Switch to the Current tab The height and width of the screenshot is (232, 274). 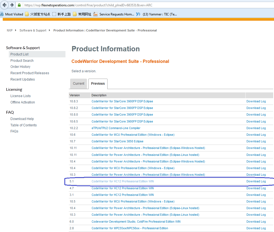tap(78, 84)
